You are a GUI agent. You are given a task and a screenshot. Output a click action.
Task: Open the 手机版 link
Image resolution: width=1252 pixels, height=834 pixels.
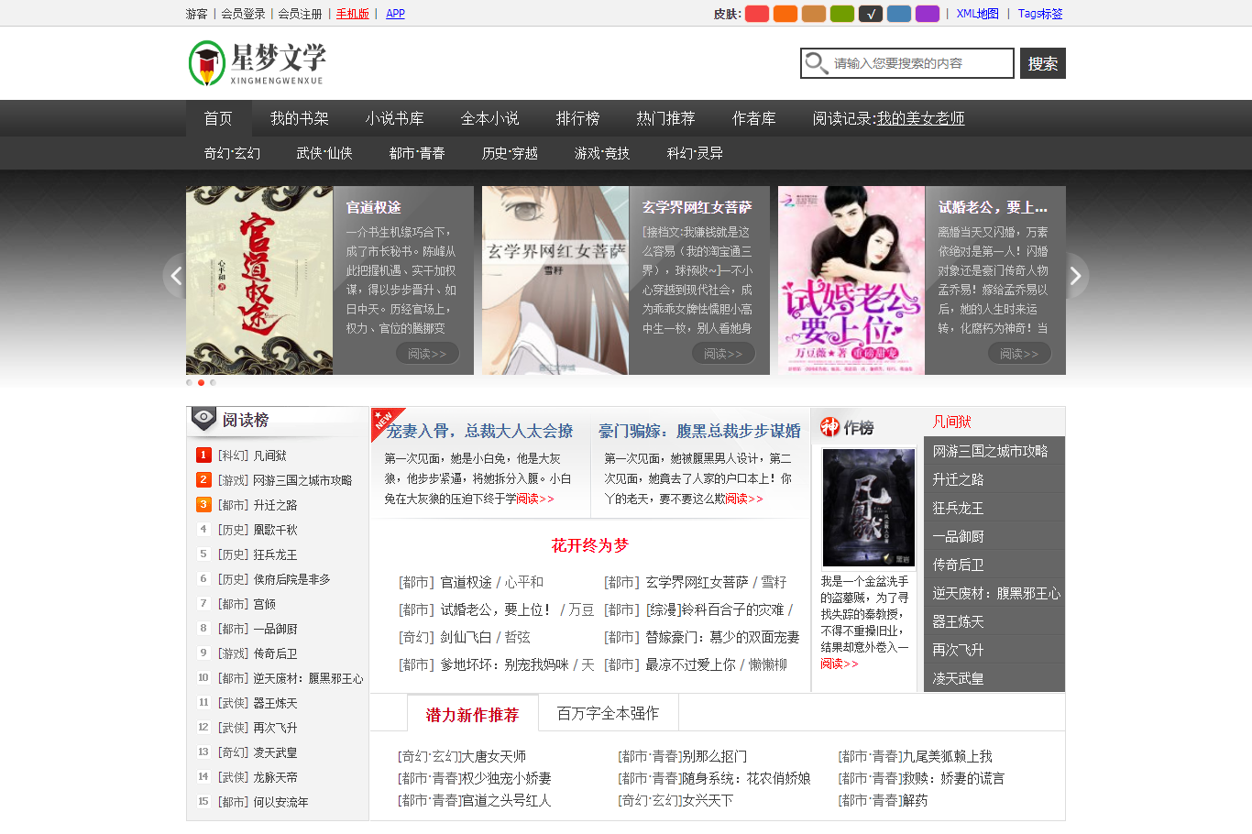coord(353,14)
